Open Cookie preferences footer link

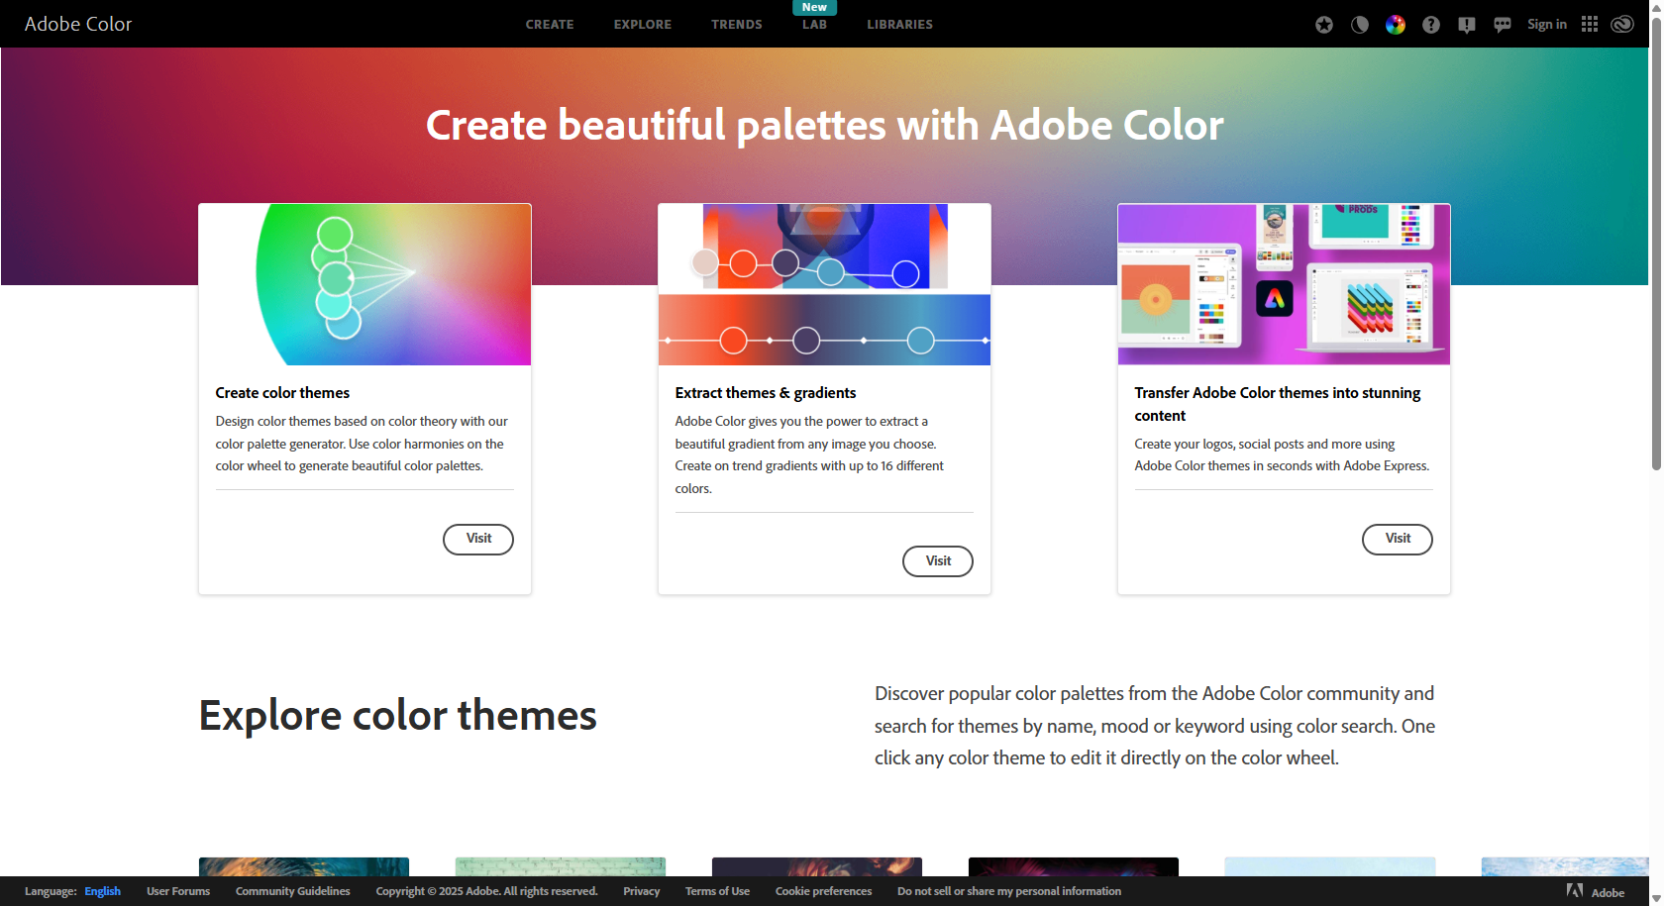click(824, 891)
